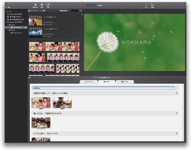Select the ツーショット storyboard clip

point(41,122)
